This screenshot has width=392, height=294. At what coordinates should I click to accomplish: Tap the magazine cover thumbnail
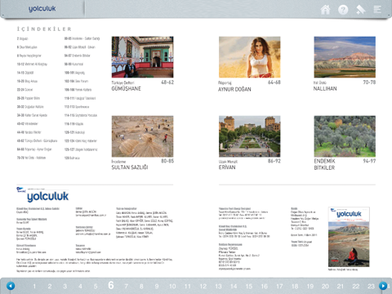349,237
